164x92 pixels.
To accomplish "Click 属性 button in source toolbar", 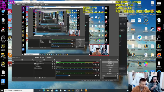I will pyautogui.click(x=37, y=57).
